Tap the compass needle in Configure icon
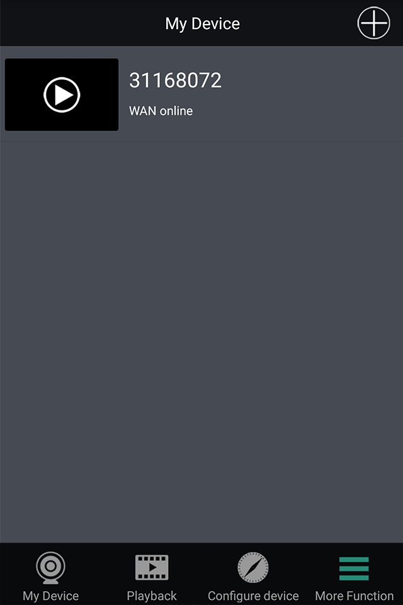This screenshot has width=403, height=605. [x=253, y=567]
